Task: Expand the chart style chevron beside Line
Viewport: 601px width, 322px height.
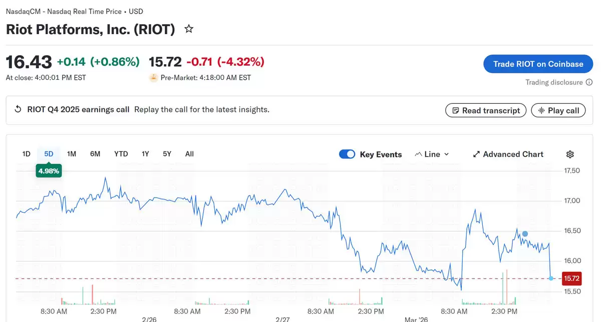Action: click(446, 154)
